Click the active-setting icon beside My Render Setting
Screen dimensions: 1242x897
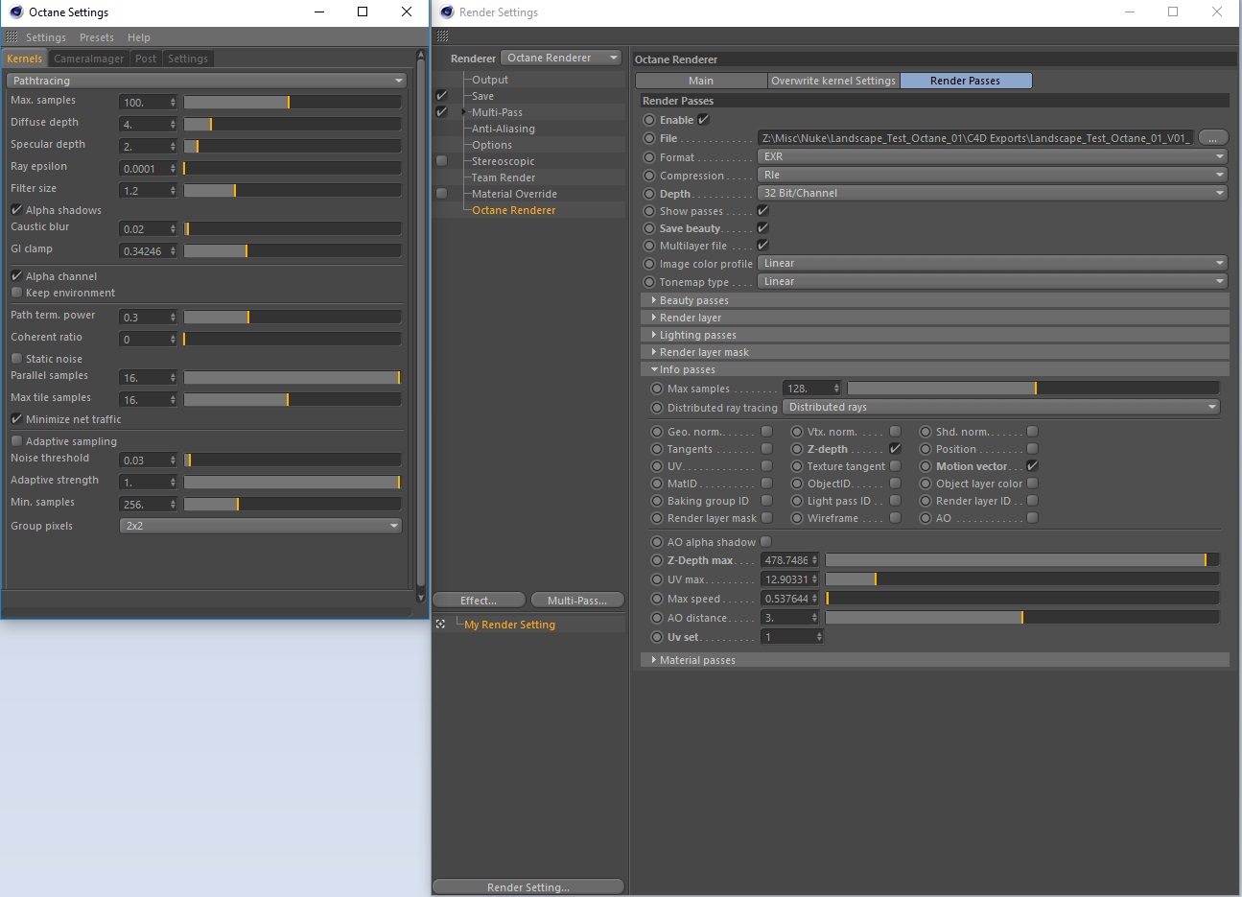point(440,624)
